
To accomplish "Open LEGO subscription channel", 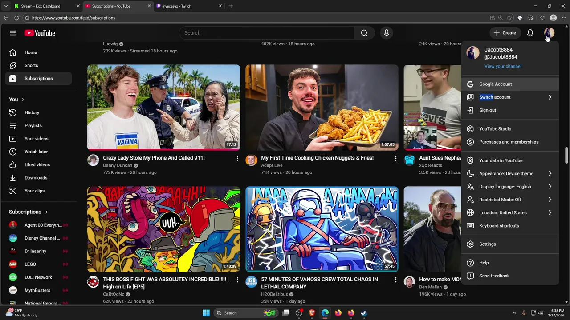I will tap(38, 264).
